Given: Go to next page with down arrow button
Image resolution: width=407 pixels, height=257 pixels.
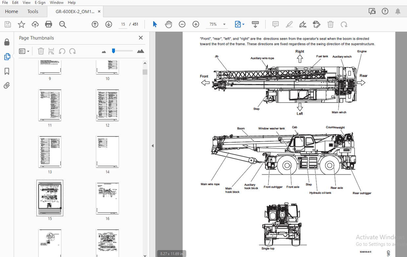Looking at the screenshot, I should point(108,24).
